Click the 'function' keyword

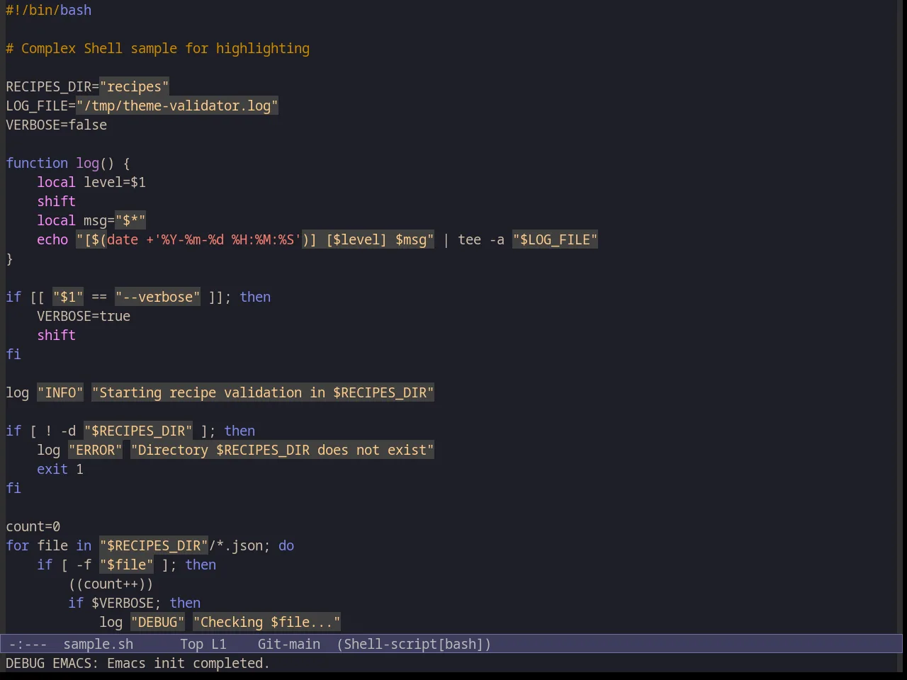coord(37,163)
